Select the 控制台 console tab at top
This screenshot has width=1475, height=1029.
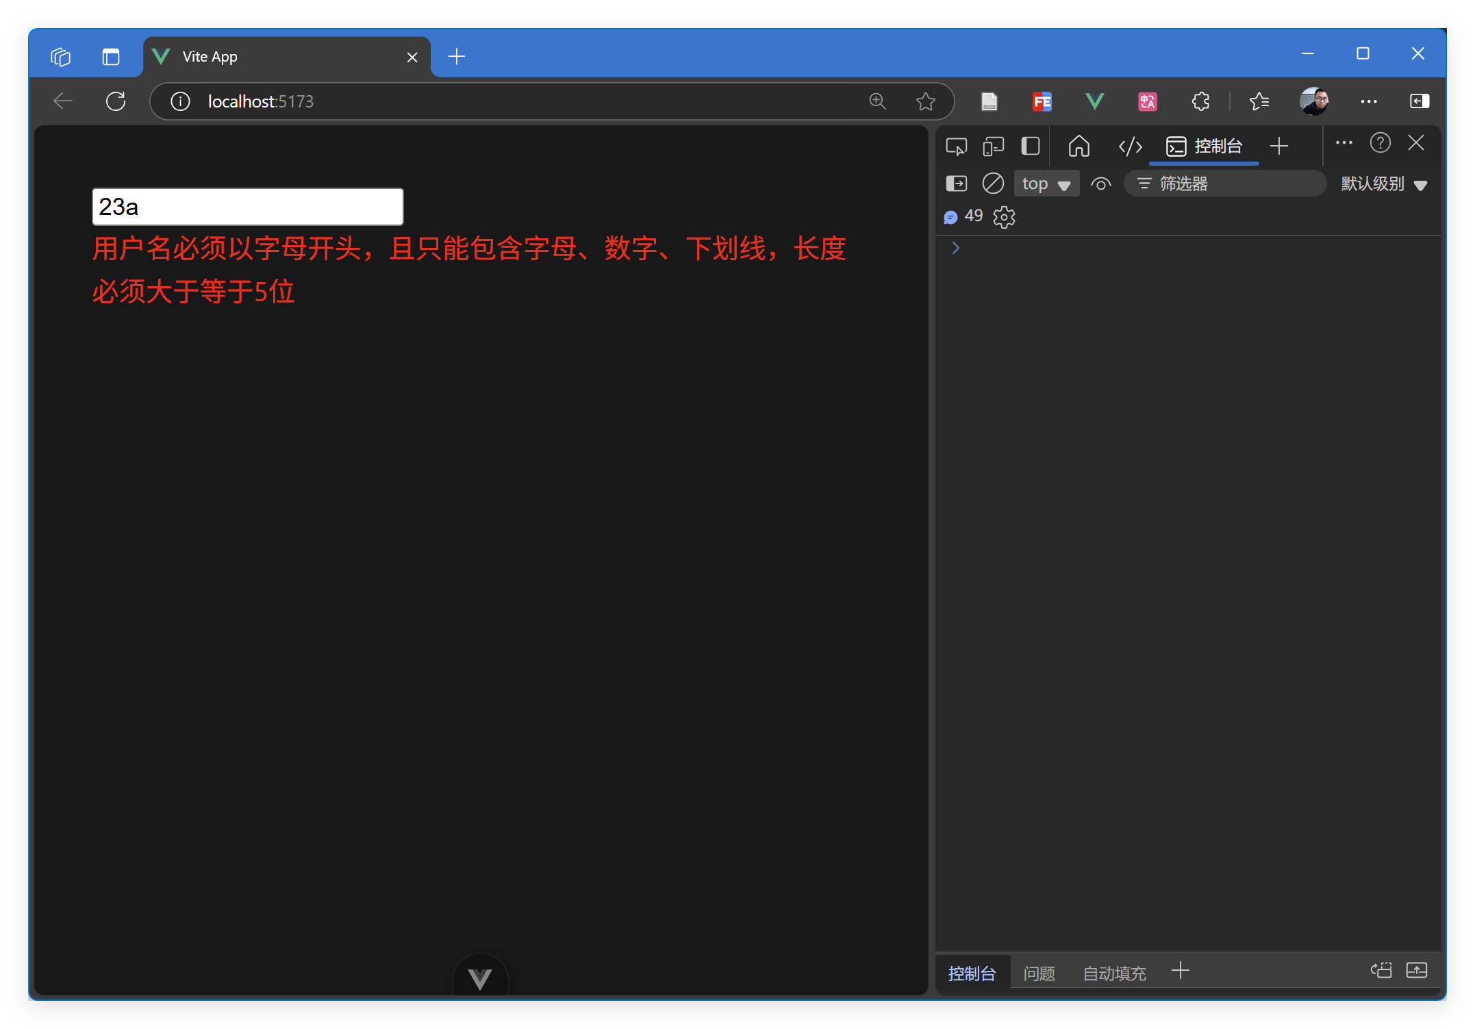tap(1204, 146)
